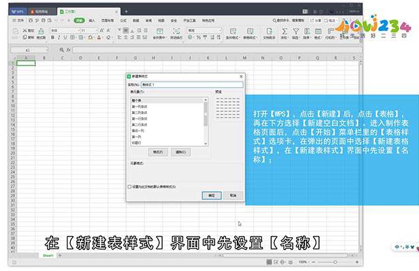
Task: Open the File (文件) menu
Action: click(18, 20)
